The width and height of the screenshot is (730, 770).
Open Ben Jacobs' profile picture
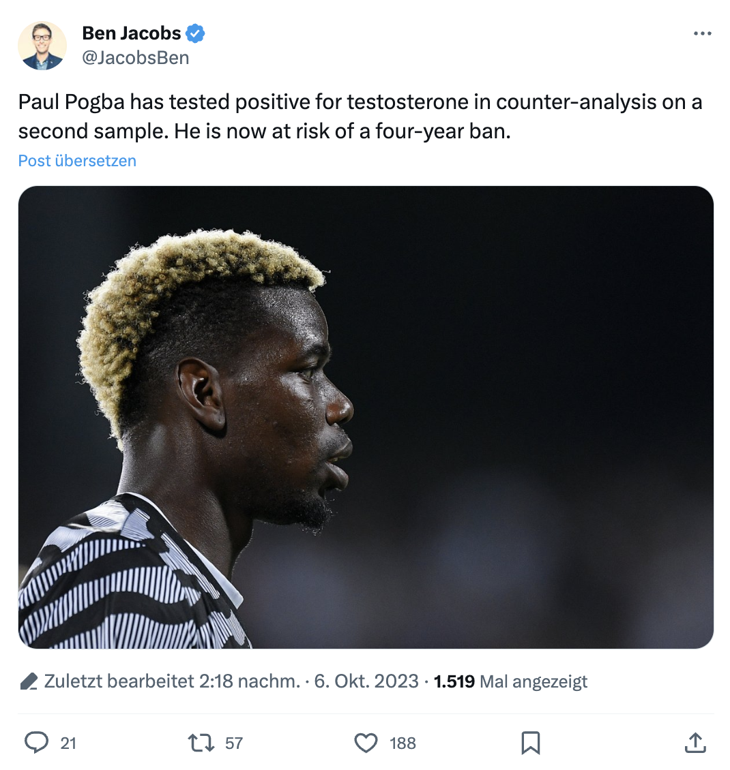point(42,46)
